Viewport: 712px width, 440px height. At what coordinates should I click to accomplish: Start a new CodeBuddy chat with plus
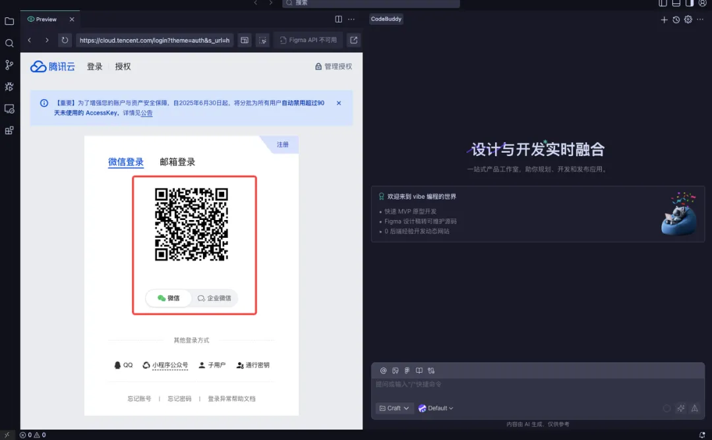664,20
